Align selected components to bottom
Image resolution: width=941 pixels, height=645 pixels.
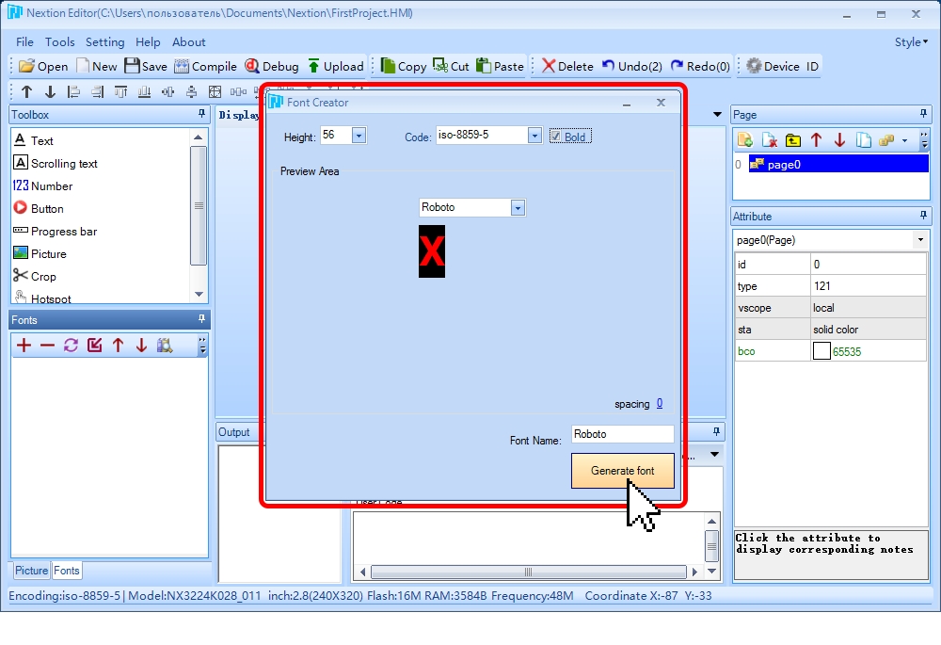[144, 92]
